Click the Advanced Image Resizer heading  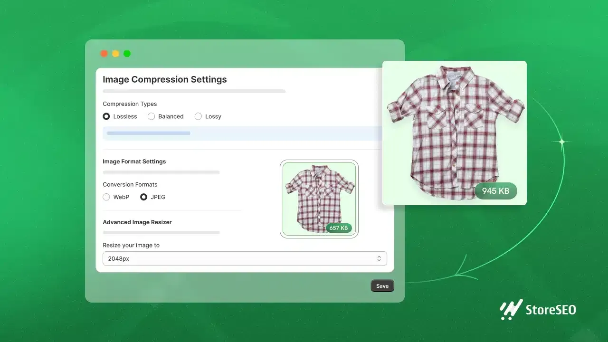[137, 222]
